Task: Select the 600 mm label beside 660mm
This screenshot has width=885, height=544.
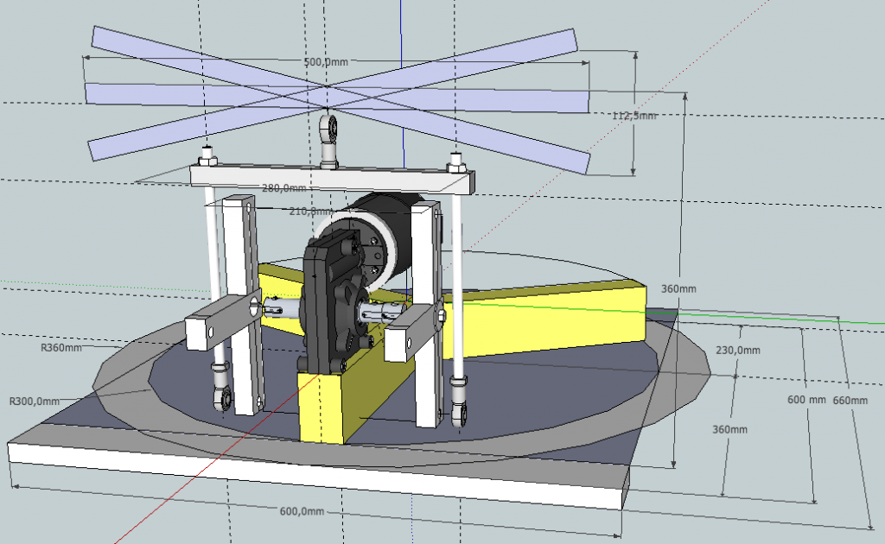Action: tap(799, 400)
